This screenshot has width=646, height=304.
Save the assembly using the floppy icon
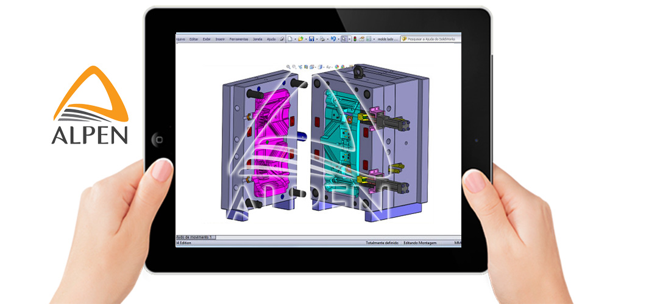pyautogui.click(x=311, y=38)
